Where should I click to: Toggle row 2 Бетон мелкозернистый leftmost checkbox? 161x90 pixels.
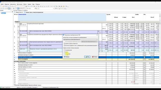(18, 32)
